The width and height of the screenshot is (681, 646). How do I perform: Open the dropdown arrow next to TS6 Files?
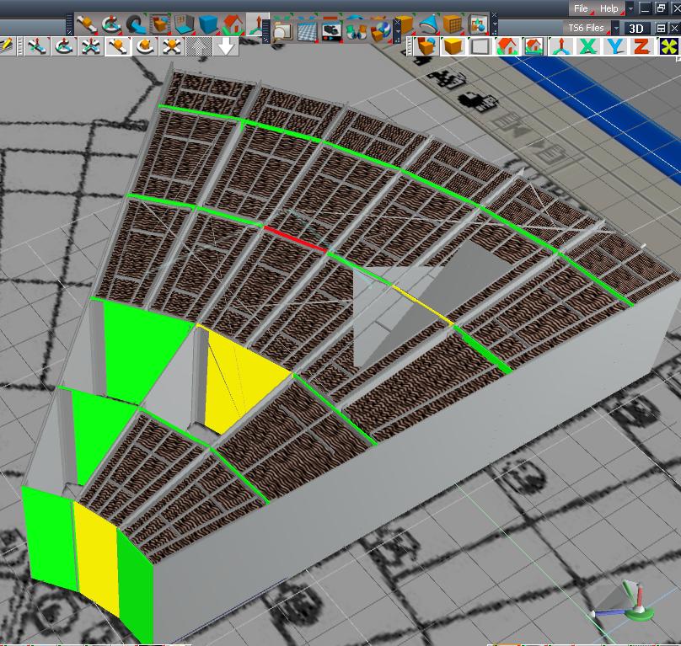pyautogui.click(x=615, y=29)
